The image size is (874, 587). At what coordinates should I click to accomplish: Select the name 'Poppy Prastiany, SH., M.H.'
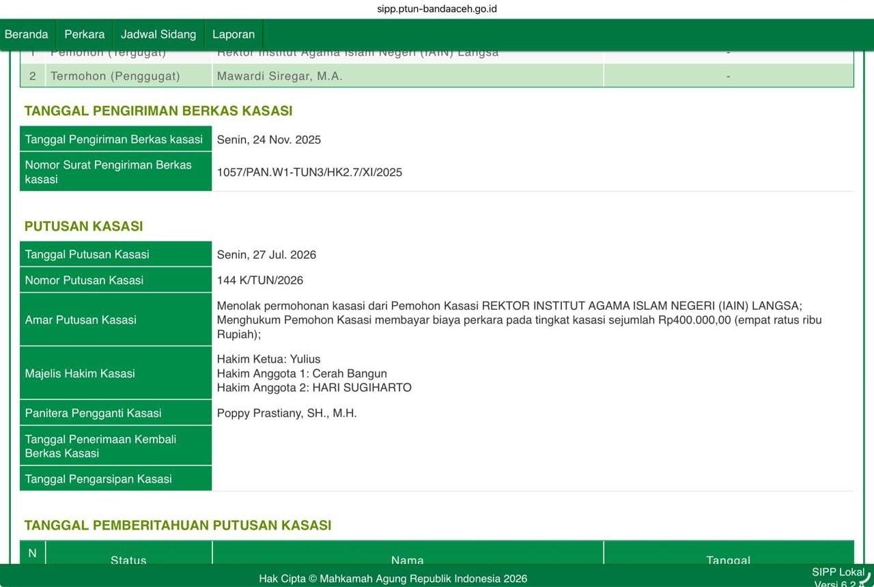point(287,413)
